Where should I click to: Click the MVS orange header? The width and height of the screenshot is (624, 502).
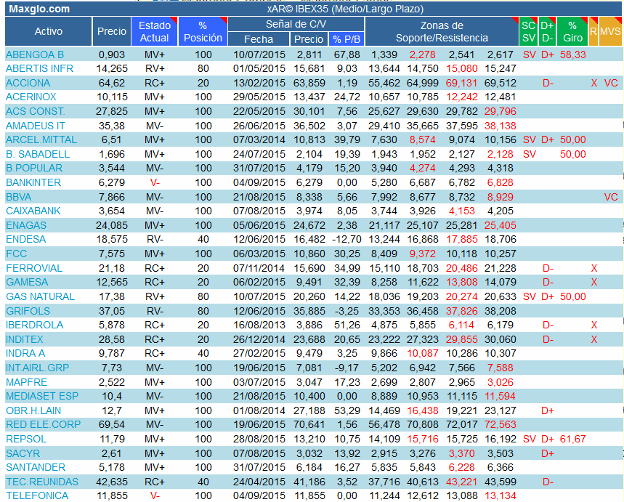[x=610, y=31]
